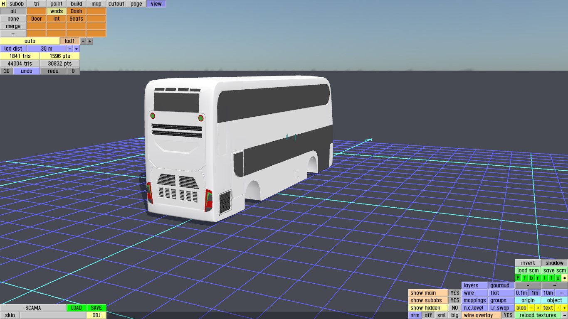Click the skin button

point(10,315)
